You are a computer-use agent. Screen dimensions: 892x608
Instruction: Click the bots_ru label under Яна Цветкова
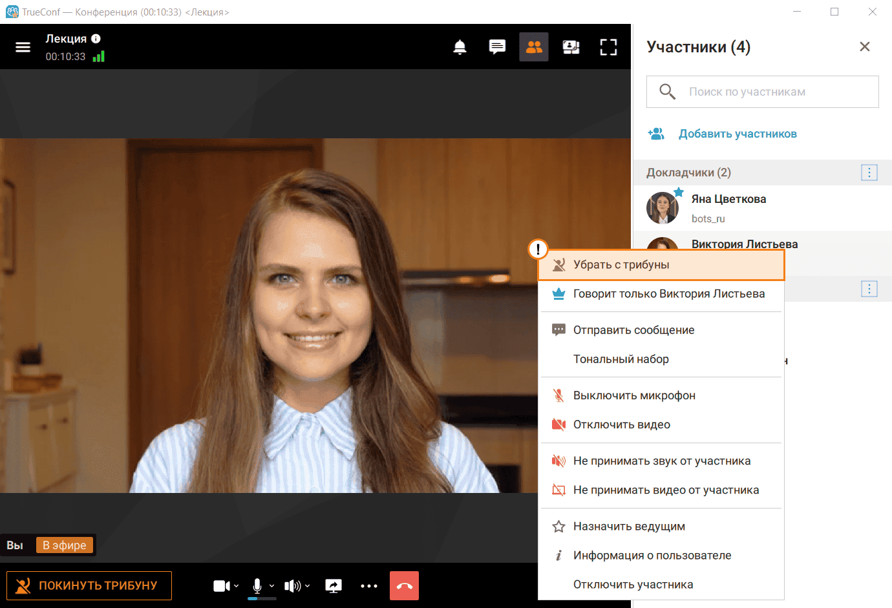click(708, 219)
